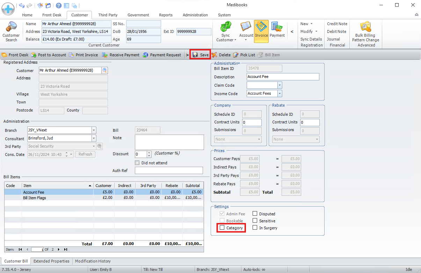Viewport: 421px width, 273px height.
Task: Open the Modification History tab
Action: pos(93,261)
